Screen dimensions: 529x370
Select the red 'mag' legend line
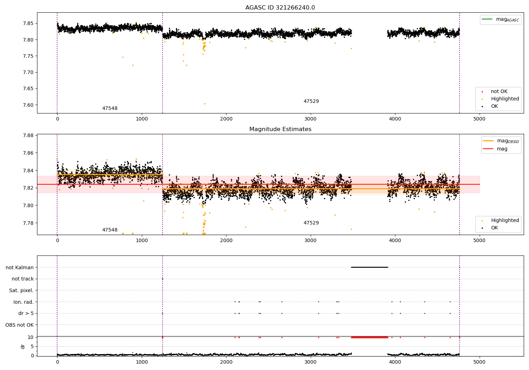pos(488,149)
